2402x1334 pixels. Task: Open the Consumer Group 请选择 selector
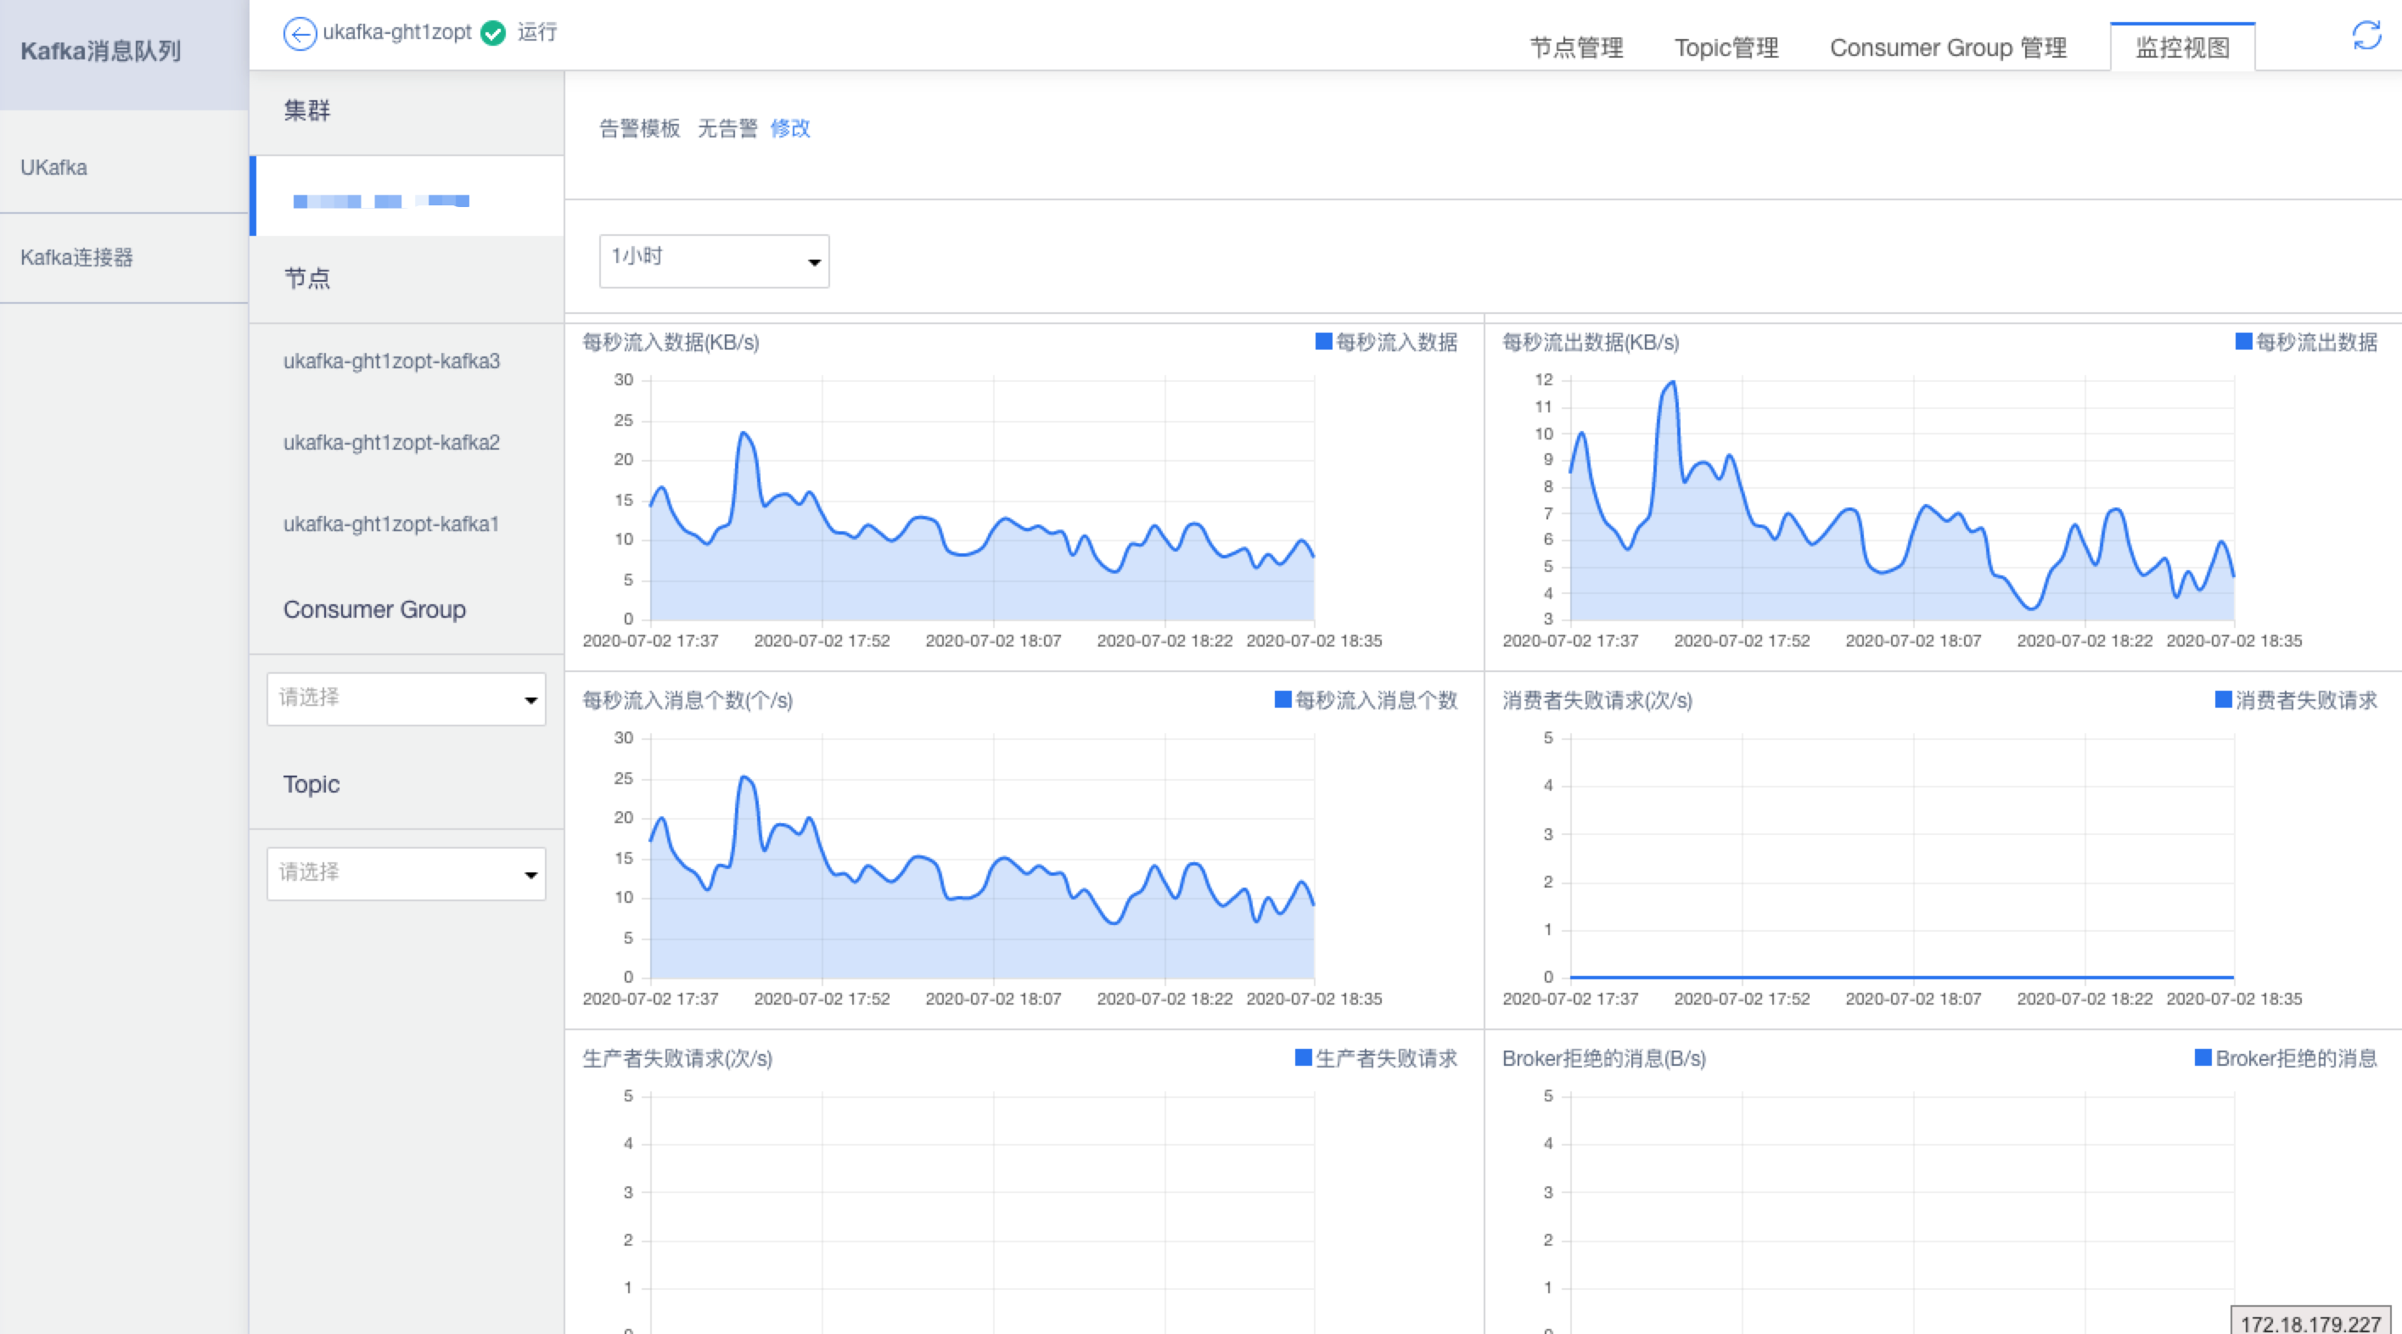coord(406,698)
